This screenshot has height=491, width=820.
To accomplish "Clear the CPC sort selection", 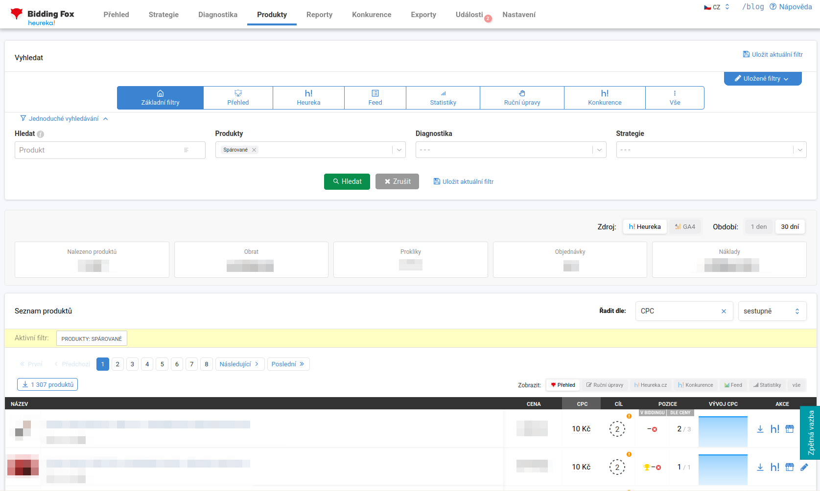I will click(x=724, y=311).
